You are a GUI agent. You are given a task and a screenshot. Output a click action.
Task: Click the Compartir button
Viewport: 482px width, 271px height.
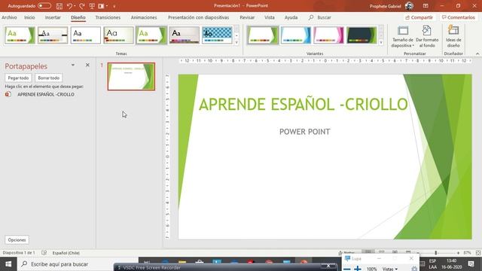click(419, 17)
